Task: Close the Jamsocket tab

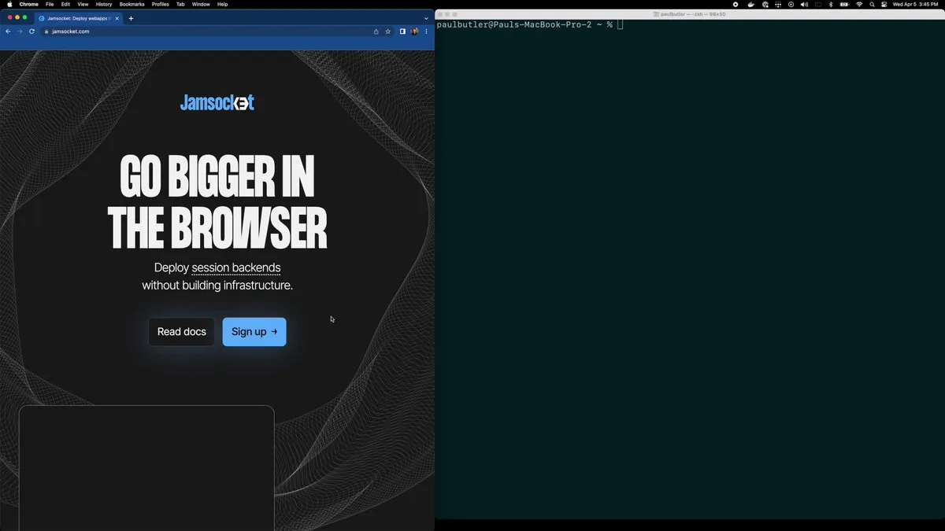Action: click(117, 18)
